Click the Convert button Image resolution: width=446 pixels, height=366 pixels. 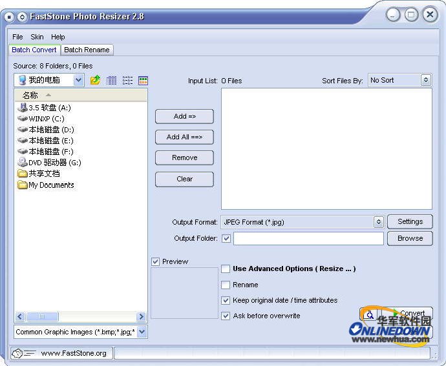point(408,314)
